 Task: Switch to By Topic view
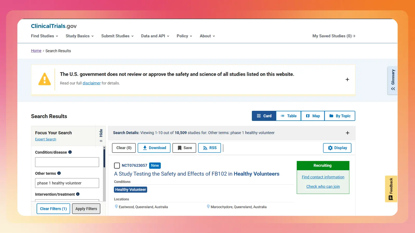[x=340, y=116]
